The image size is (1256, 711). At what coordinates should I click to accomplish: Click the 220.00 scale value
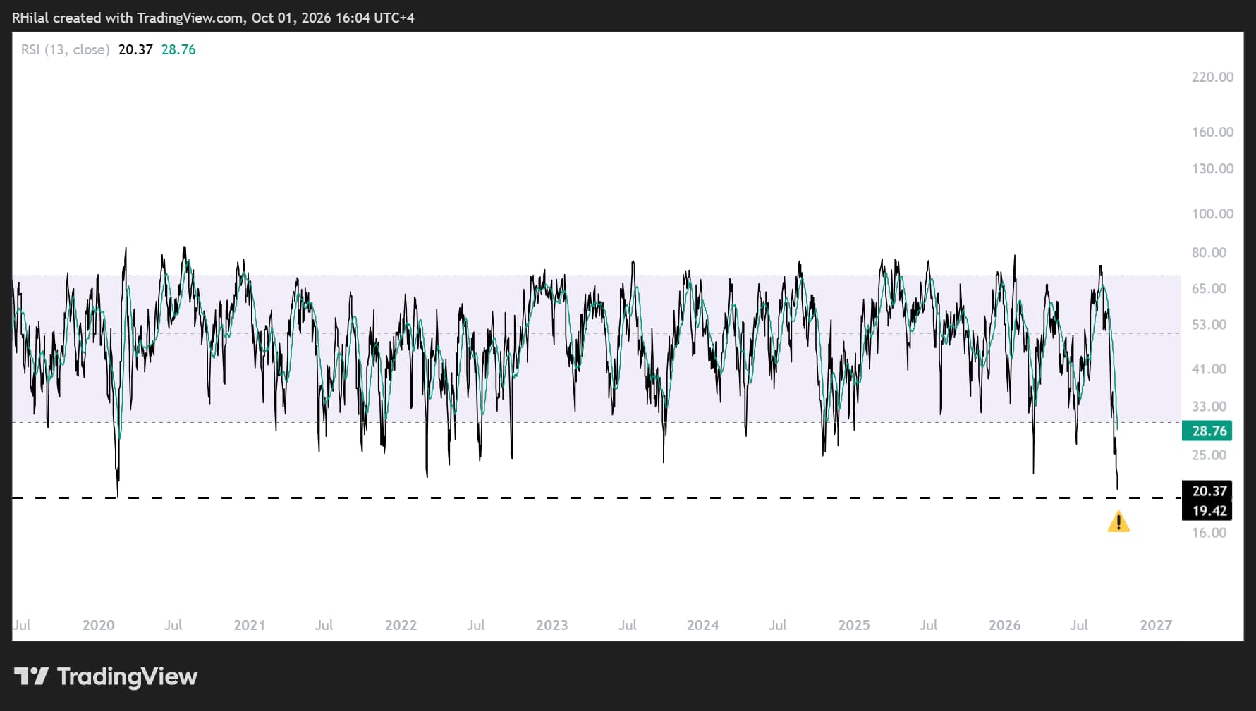[x=1212, y=77]
